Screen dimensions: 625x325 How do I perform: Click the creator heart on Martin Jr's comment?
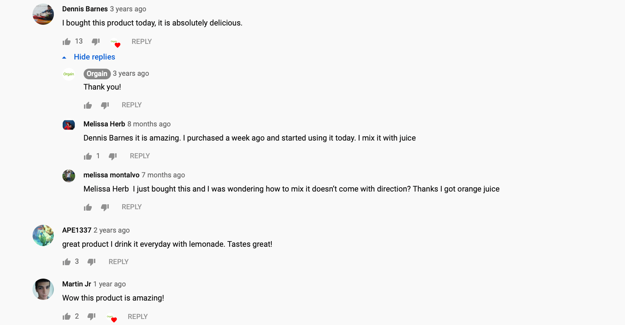[113, 318]
